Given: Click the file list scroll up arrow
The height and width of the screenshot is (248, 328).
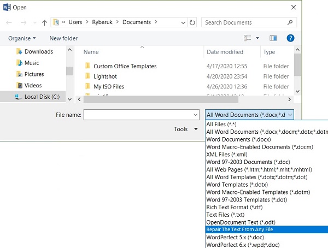Looking at the screenshot, I should click(x=297, y=50).
